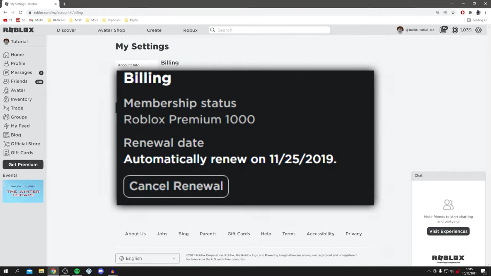Open the settings gear icon

coord(478,30)
